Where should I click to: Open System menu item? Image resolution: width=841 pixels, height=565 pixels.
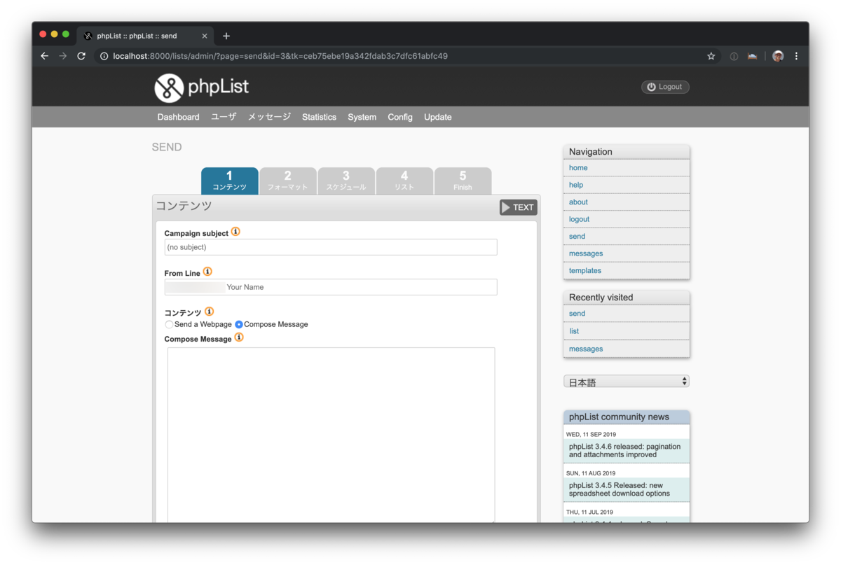pyautogui.click(x=362, y=117)
